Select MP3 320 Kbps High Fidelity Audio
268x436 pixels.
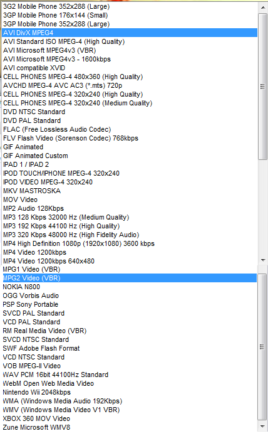click(x=130, y=235)
